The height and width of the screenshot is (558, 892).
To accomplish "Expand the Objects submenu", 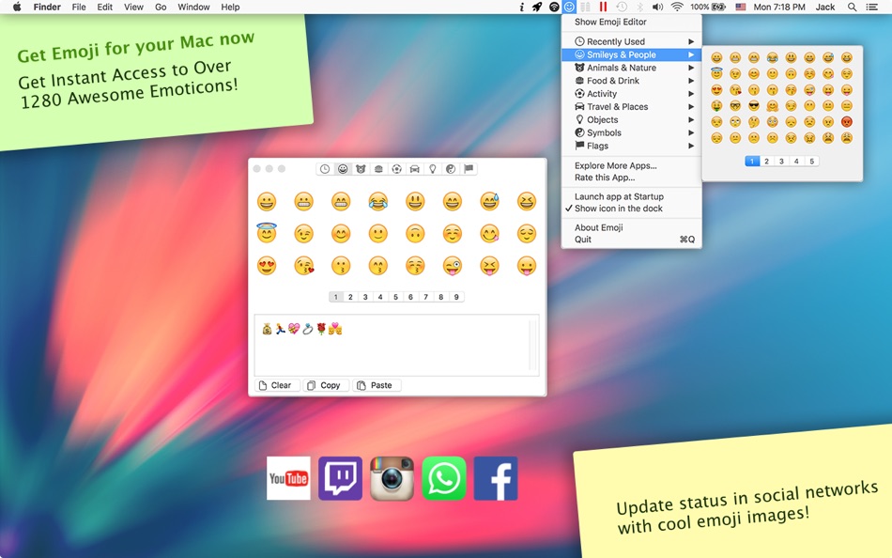I will tap(632, 120).
